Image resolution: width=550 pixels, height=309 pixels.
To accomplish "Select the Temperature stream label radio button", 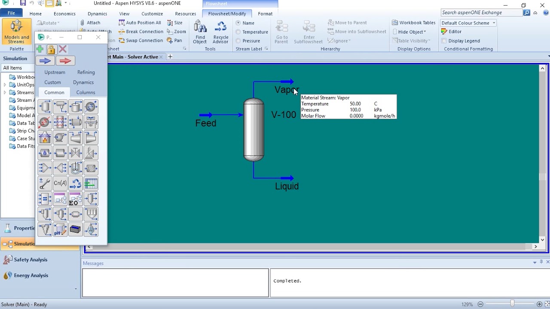I will [238, 32].
